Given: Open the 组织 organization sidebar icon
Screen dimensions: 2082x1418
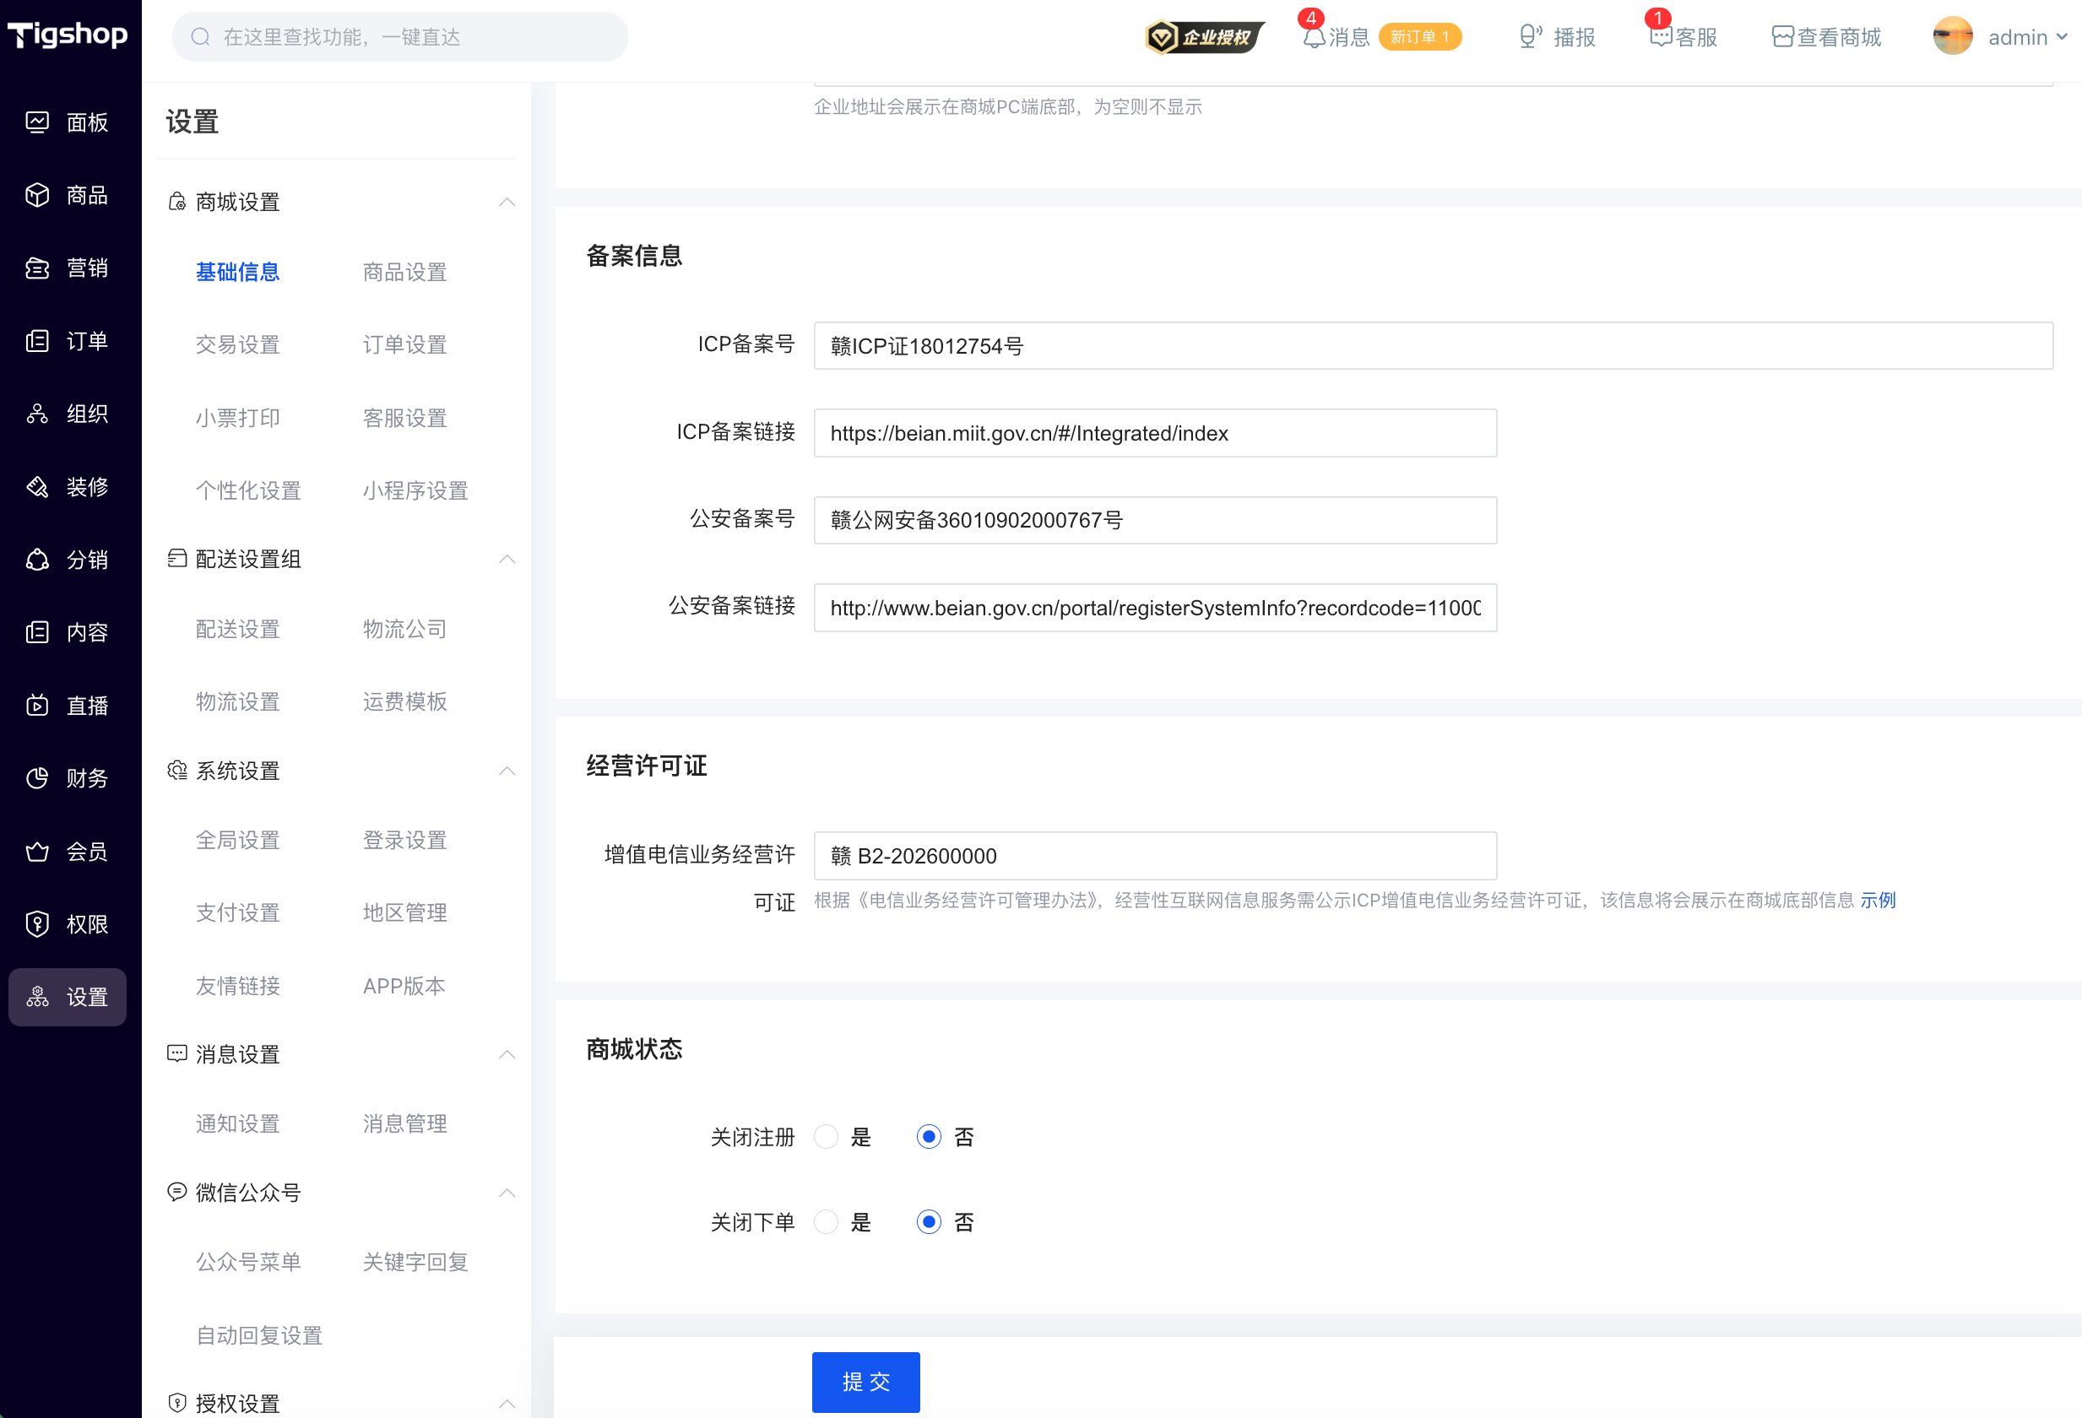Looking at the screenshot, I should click(x=37, y=414).
